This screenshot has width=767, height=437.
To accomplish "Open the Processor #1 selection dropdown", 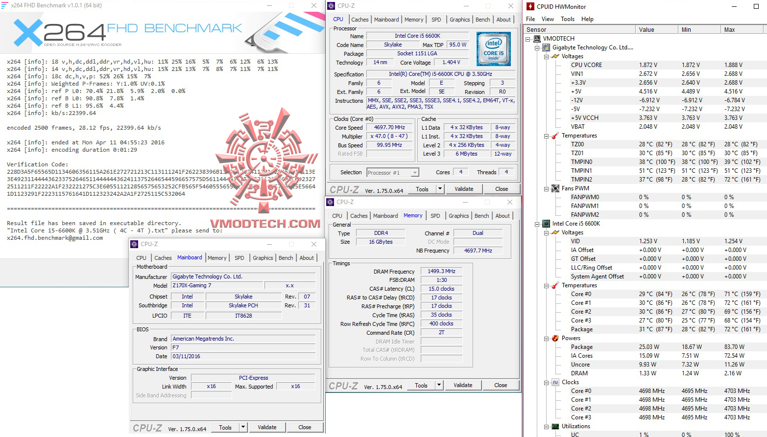I will (x=415, y=173).
